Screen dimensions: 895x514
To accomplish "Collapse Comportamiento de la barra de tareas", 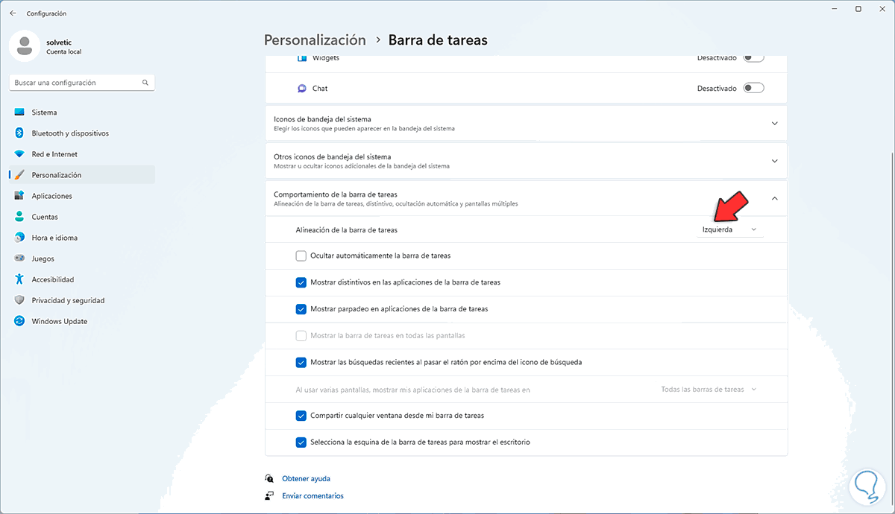I will (774, 198).
